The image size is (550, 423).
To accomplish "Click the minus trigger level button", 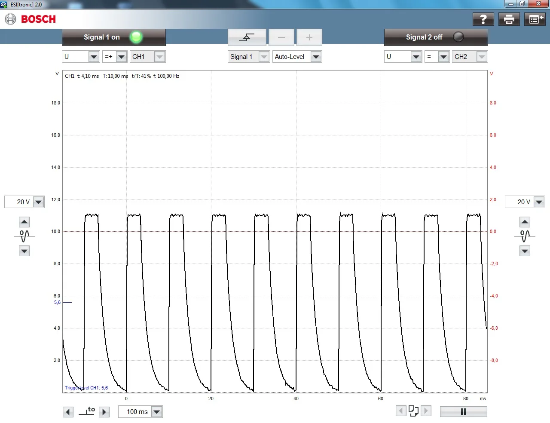I will point(281,37).
